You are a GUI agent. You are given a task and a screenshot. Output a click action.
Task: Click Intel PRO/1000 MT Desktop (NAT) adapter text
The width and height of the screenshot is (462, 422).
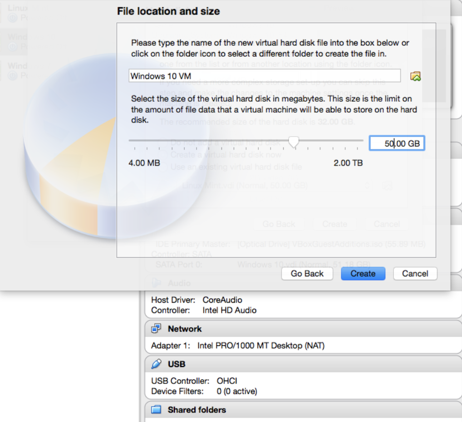(x=261, y=346)
